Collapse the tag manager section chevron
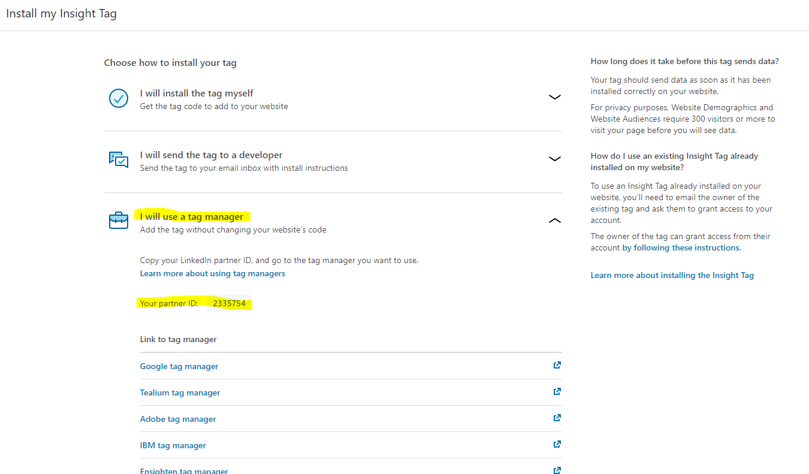This screenshot has height=474, width=809. point(555,221)
